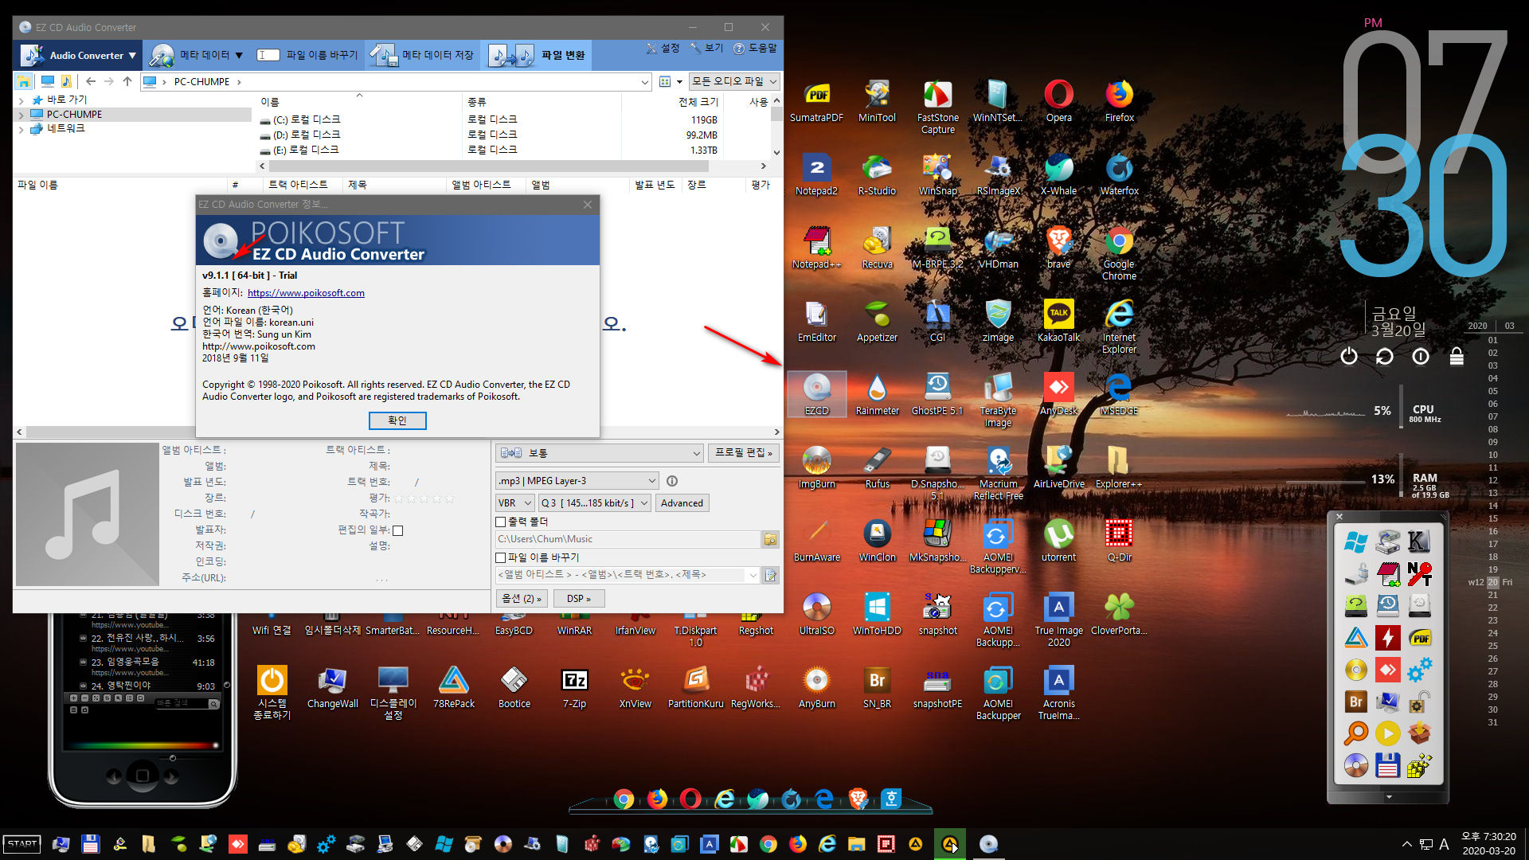Open the 보통 profile dropdown
The image size is (1529, 860).
(600, 453)
